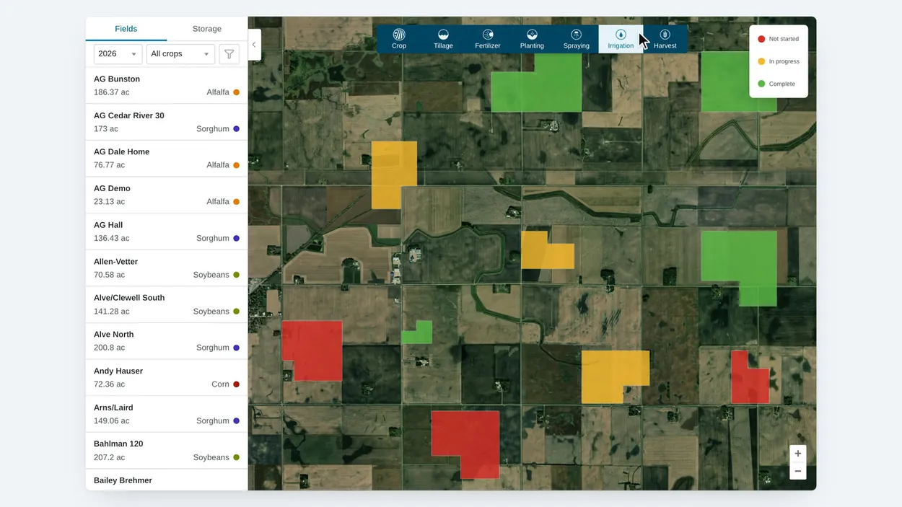Click the 207.2 ac acreage value
This screenshot has width=902, height=507.
tap(109, 457)
